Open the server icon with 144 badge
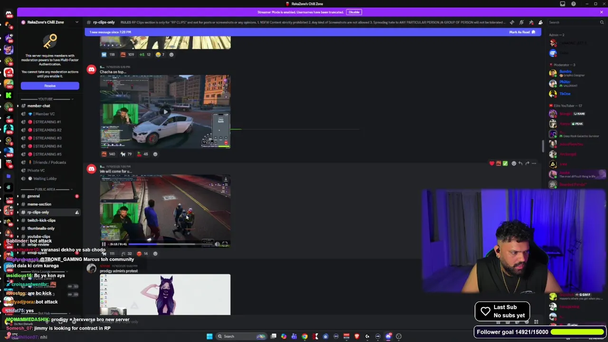Screen dimensions: 608x342 point(8,72)
